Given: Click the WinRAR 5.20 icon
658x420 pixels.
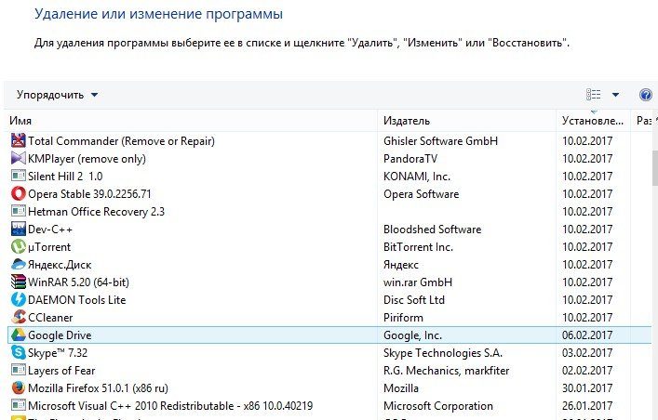Looking at the screenshot, I should [x=18, y=282].
